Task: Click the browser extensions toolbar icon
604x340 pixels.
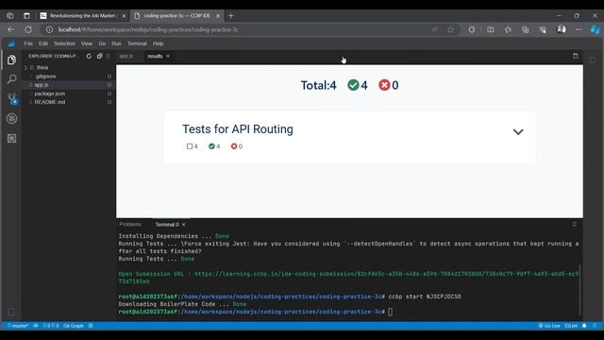Action: click(472, 29)
